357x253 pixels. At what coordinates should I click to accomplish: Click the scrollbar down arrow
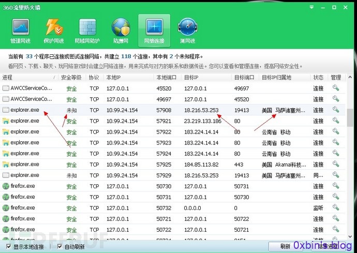pyautogui.click(x=350, y=237)
